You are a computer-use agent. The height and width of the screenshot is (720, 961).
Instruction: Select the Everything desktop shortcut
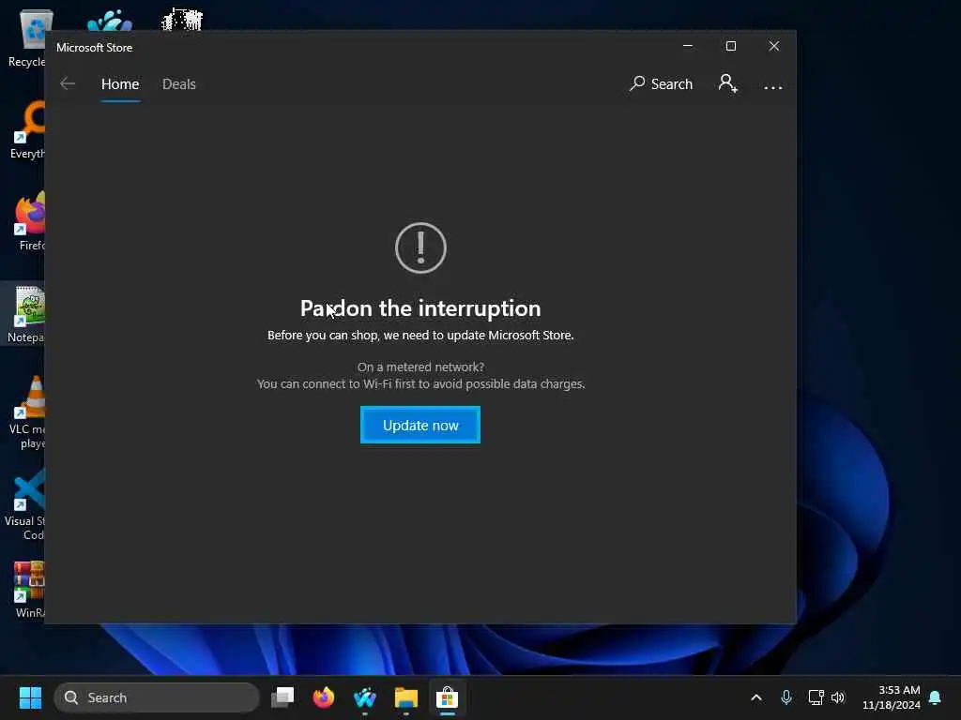pos(27,129)
